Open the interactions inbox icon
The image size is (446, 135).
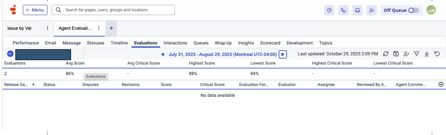tap(357, 10)
